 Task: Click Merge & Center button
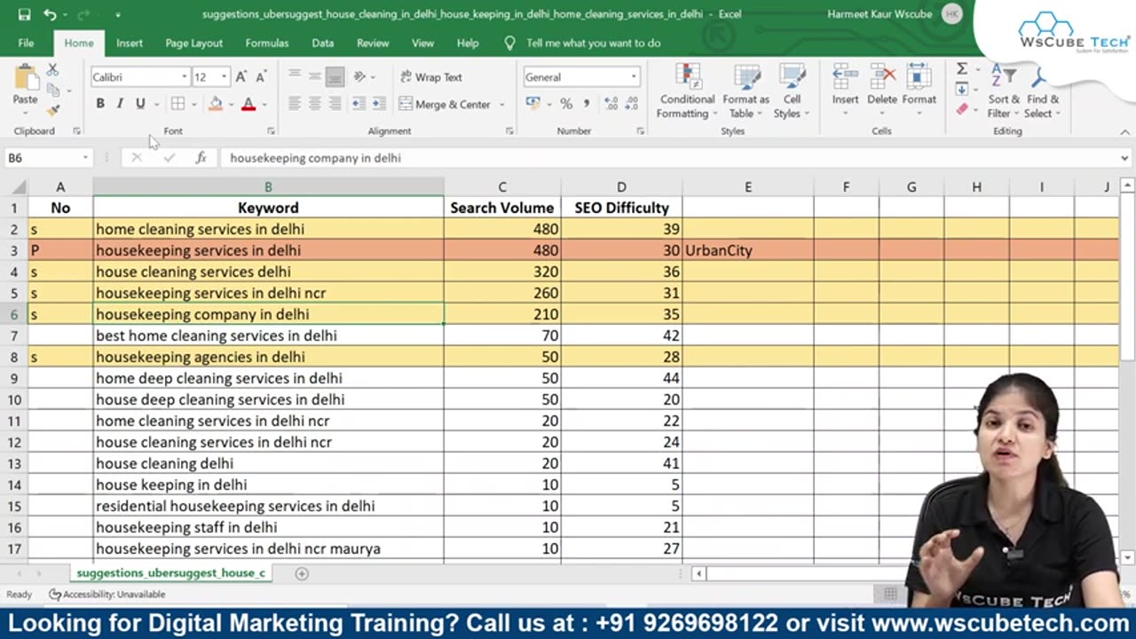click(446, 105)
